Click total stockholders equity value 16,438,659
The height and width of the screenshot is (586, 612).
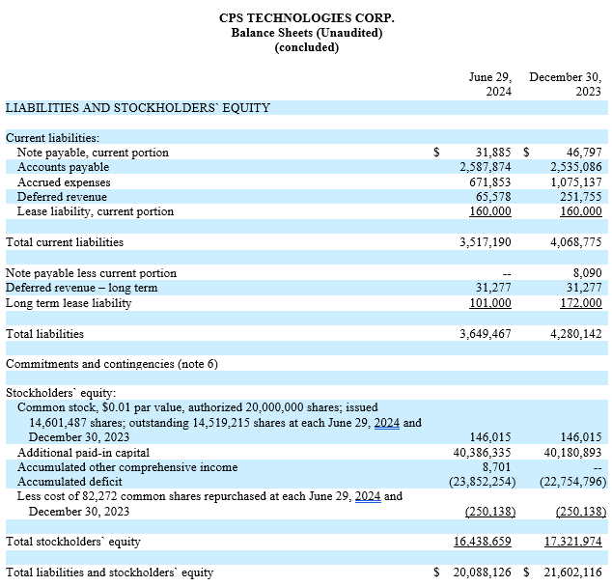(482, 542)
